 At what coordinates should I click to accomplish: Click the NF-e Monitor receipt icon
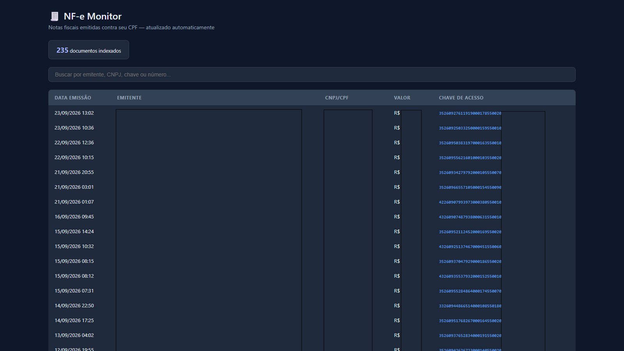click(55, 16)
